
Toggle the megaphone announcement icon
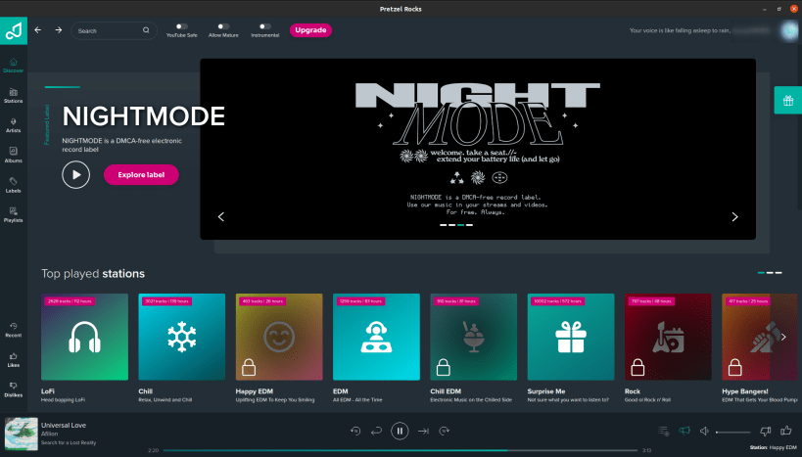point(684,431)
